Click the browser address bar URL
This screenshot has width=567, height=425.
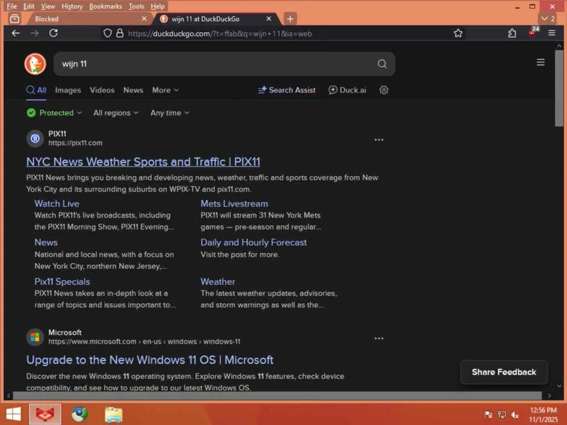[x=220, y=34]
